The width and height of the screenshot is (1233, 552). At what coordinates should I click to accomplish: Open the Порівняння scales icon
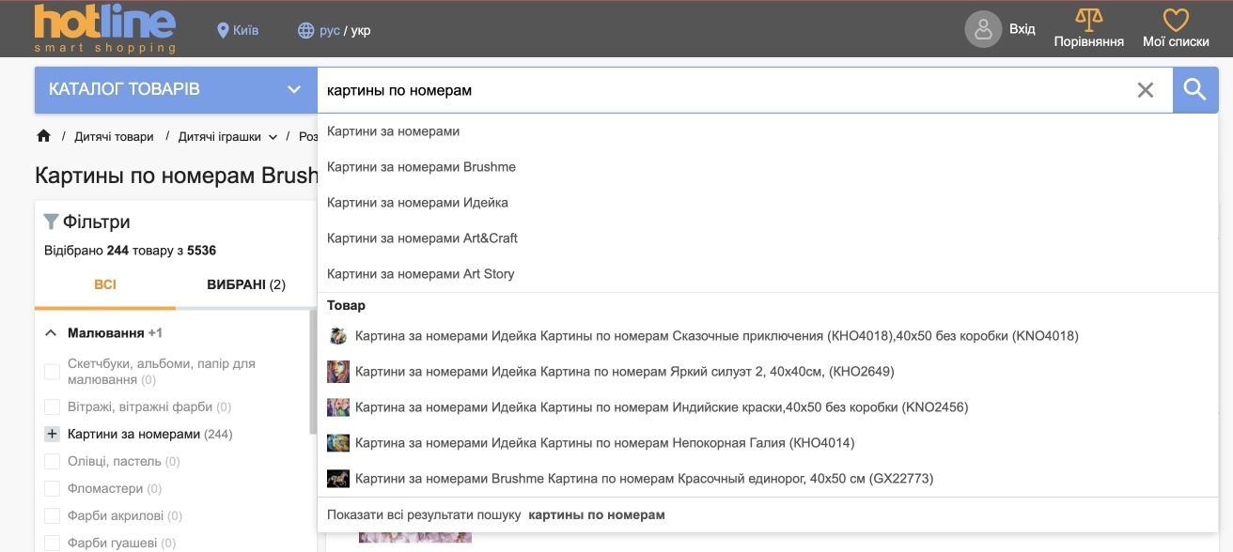(1089, 20)
